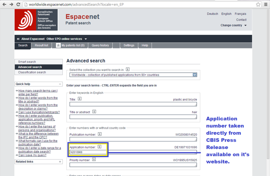Click the browser back arrow
The image size is (270, 176).
tap(5, 4)
